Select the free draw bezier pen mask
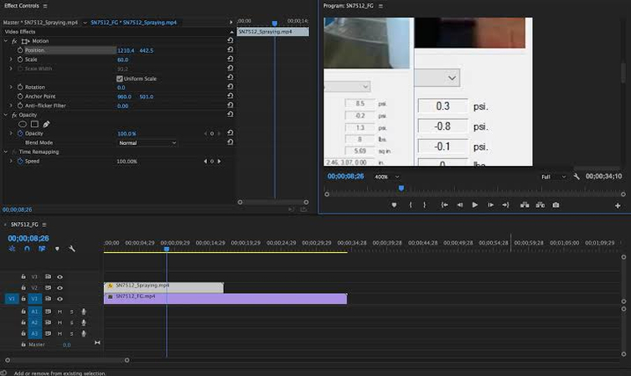 (x=46, y=124)
